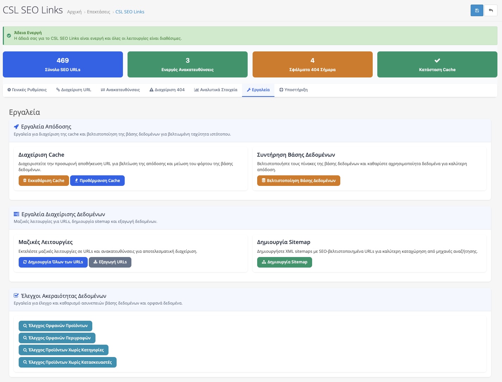Click the Εργαλεία Απόδοσης heading text
The height and width of the screenshot is (382, 502).
coord(46,127)
